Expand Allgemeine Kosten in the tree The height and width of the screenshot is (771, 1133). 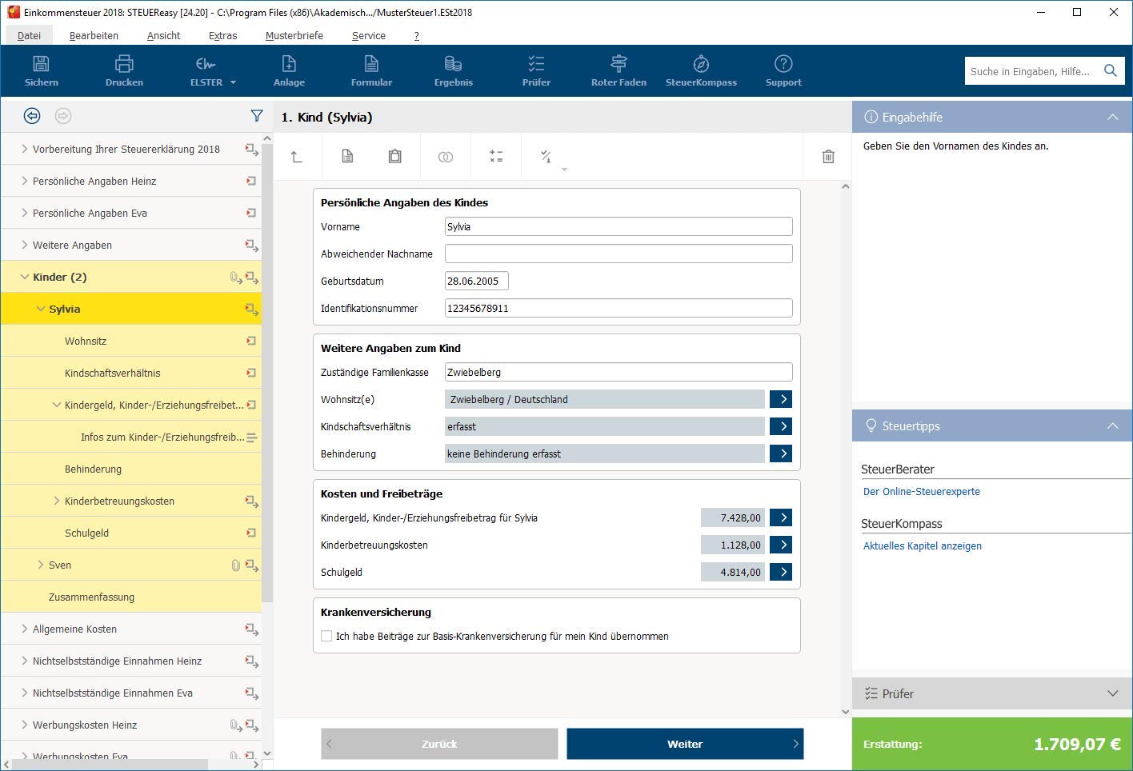tap(25, 629)
